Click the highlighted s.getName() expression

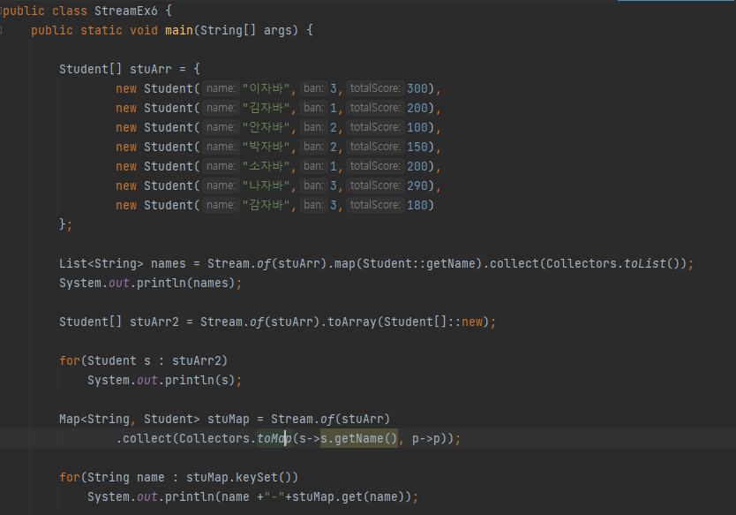pyautogui.click(x=359, y=438)
